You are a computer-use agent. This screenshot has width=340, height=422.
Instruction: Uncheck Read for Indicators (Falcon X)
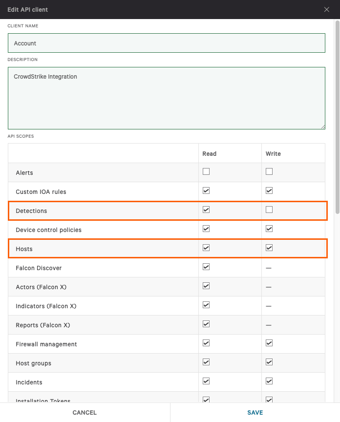(206, 305)
